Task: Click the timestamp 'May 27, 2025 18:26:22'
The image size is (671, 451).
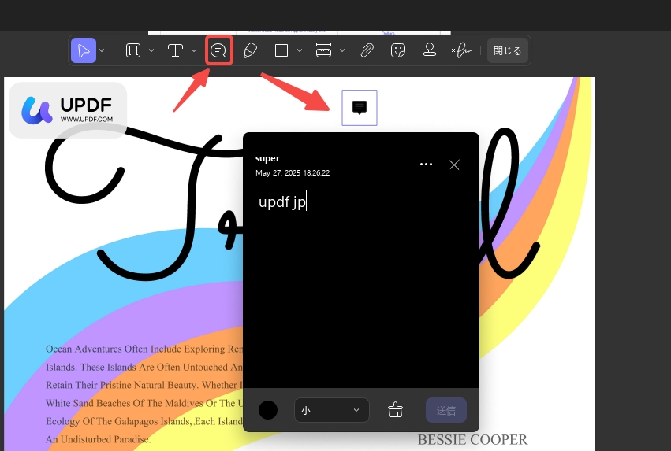Action: click(293, 173)
